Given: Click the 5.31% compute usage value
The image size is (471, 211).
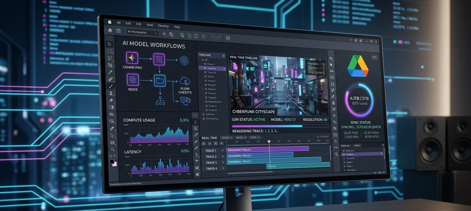Looking at the screenshot, I should coord(184,120).
